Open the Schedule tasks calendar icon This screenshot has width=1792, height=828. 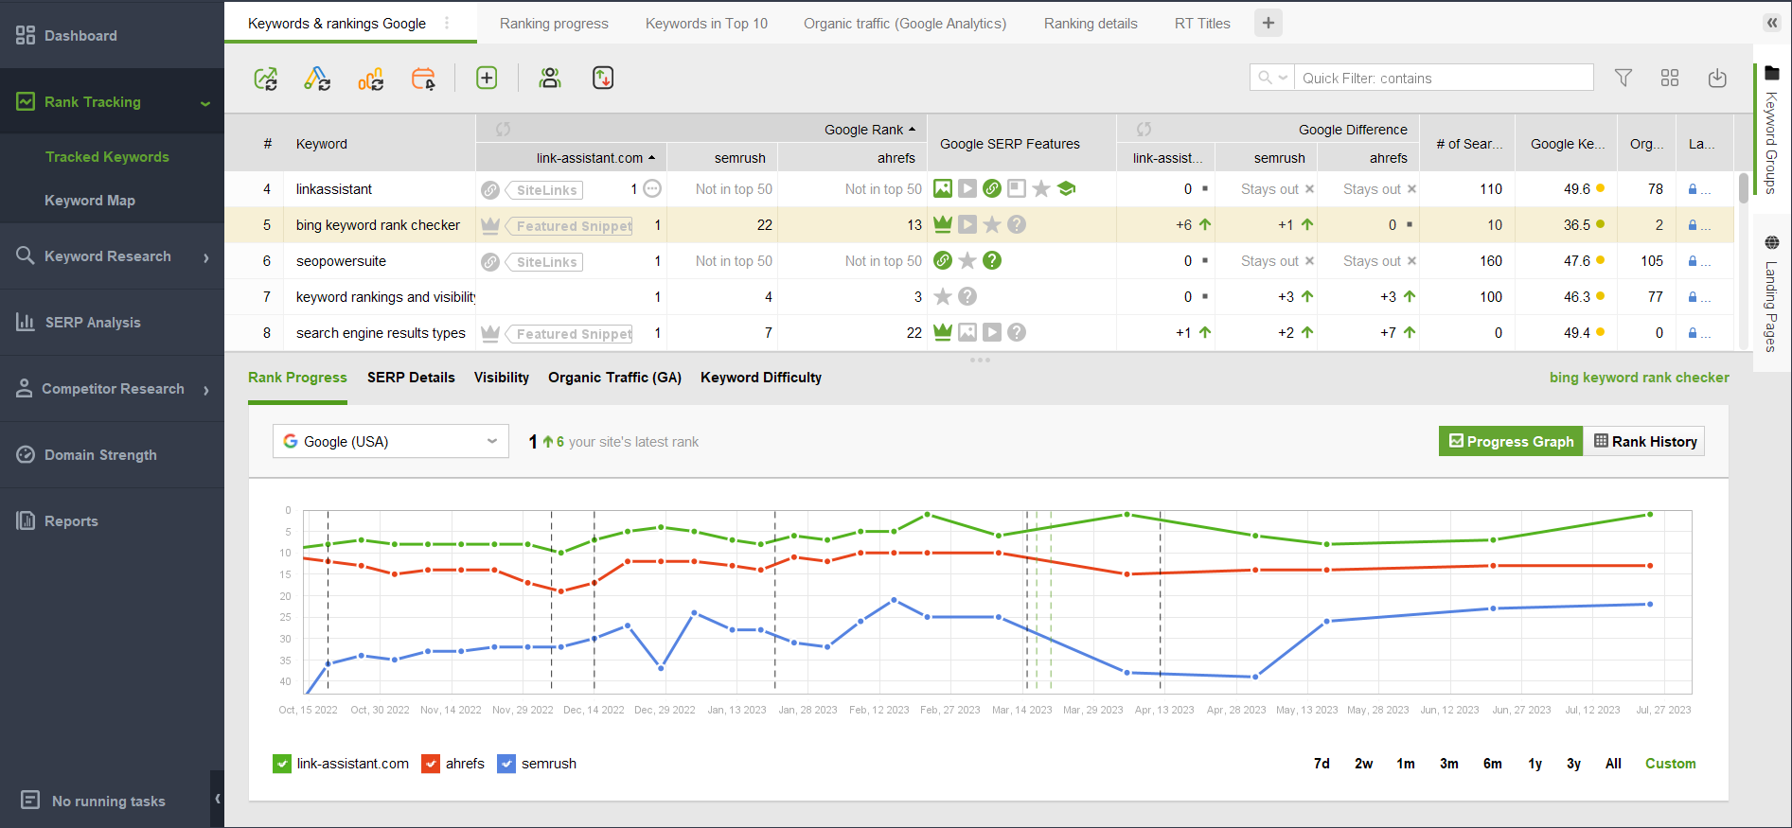(423, 79)
